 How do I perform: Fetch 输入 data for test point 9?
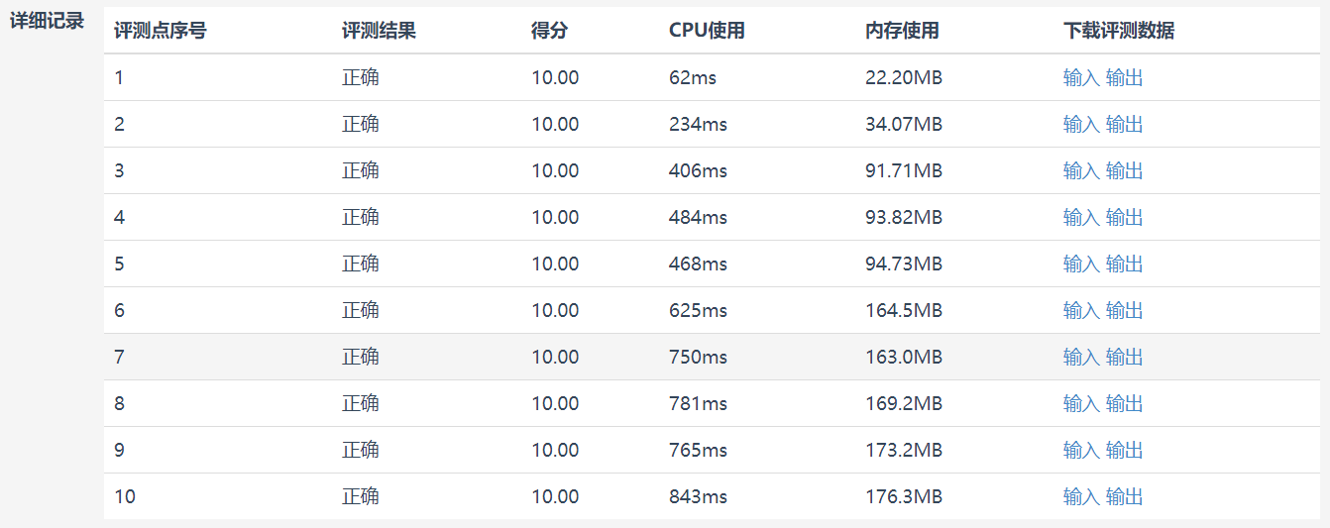[1081, 450]
